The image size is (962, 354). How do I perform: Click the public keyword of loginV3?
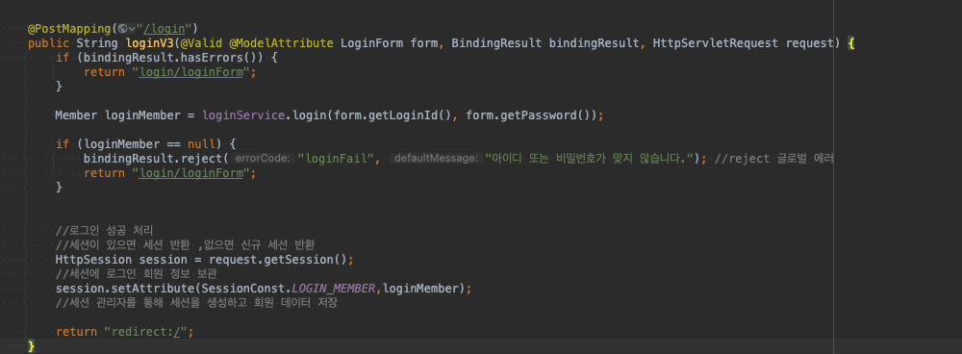point(48,43)
